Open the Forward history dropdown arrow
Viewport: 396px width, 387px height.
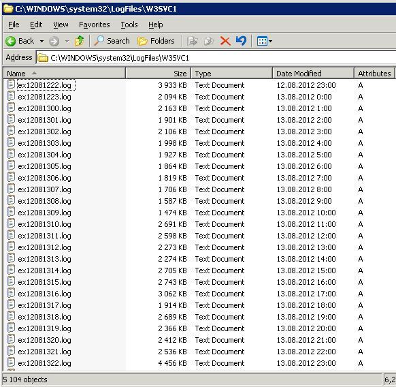point(67,41)
